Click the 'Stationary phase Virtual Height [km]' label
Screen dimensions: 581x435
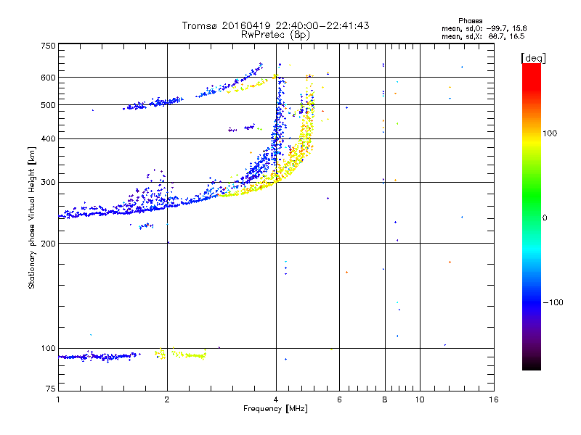(x=32, y=218)
